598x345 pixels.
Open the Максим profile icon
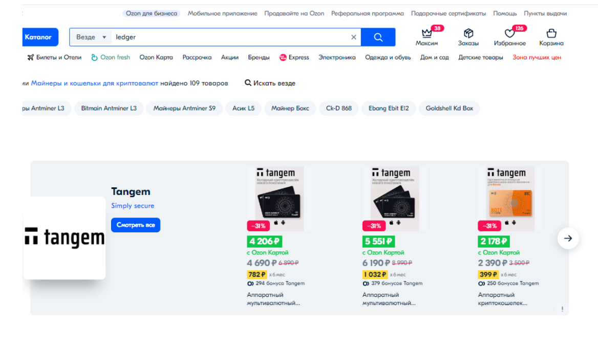coord(426,34)
